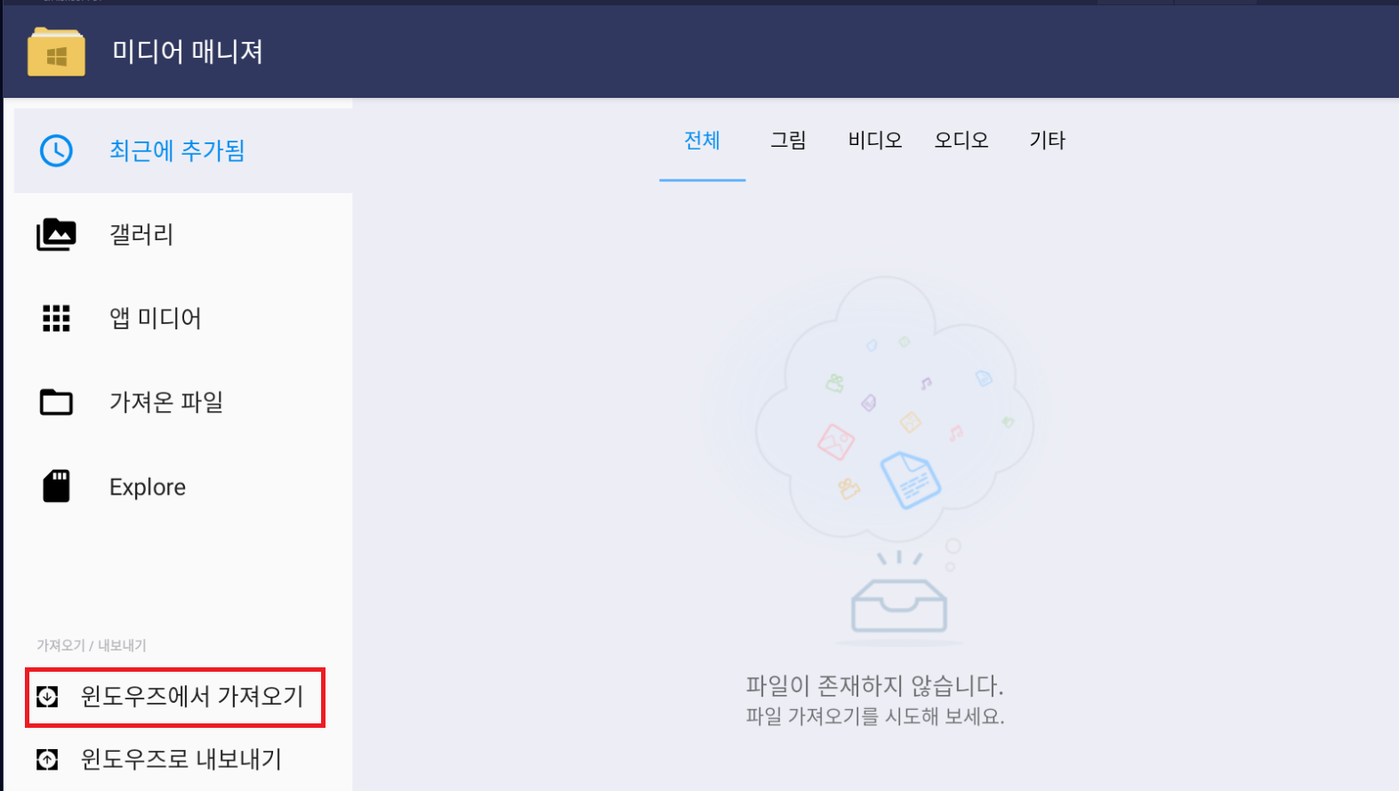
Task: Click the empty inbox cloud illustration
Action: coord(894,458)
